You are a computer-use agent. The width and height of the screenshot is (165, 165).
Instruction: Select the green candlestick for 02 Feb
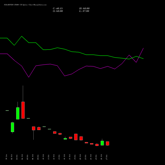13,127
